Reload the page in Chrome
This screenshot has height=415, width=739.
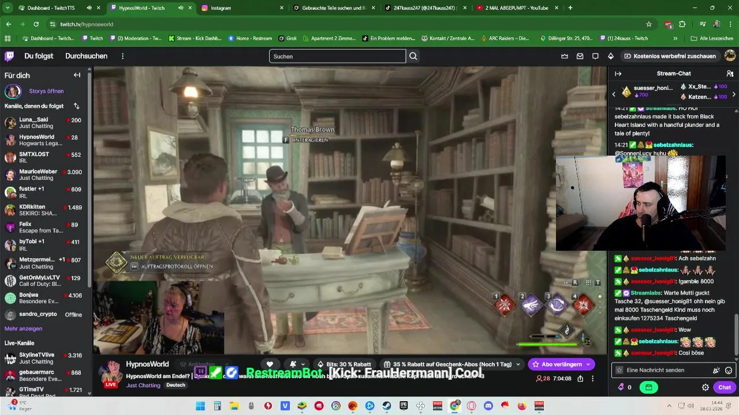(x=36, y=24)
